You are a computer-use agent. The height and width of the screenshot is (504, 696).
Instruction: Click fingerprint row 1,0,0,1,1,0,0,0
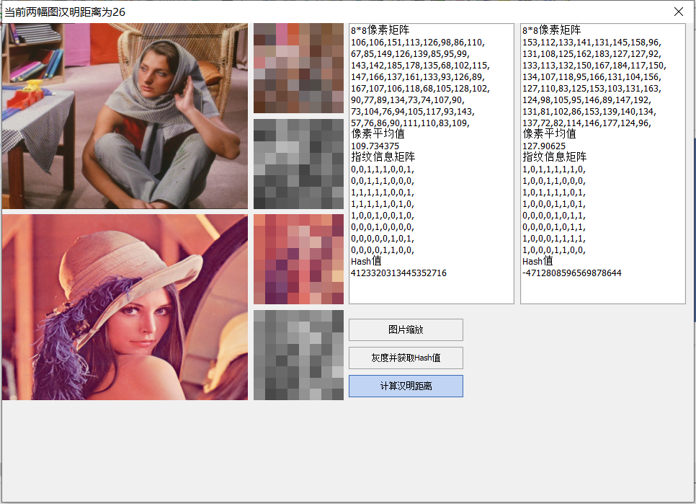554,181
